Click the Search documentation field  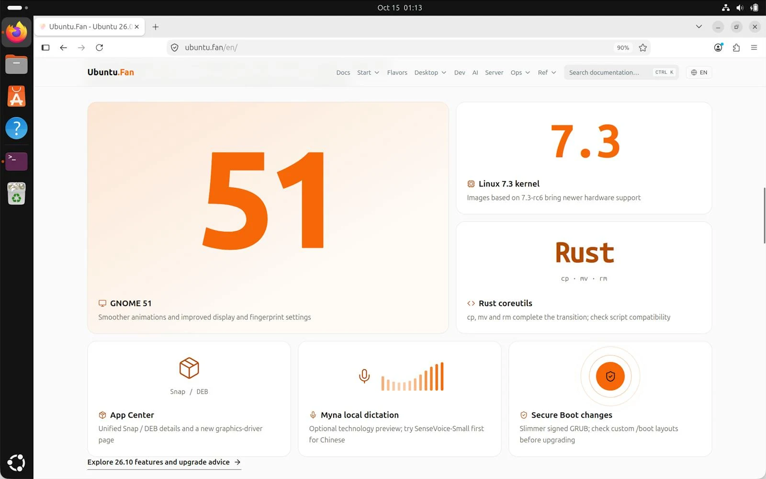[621, 72]
